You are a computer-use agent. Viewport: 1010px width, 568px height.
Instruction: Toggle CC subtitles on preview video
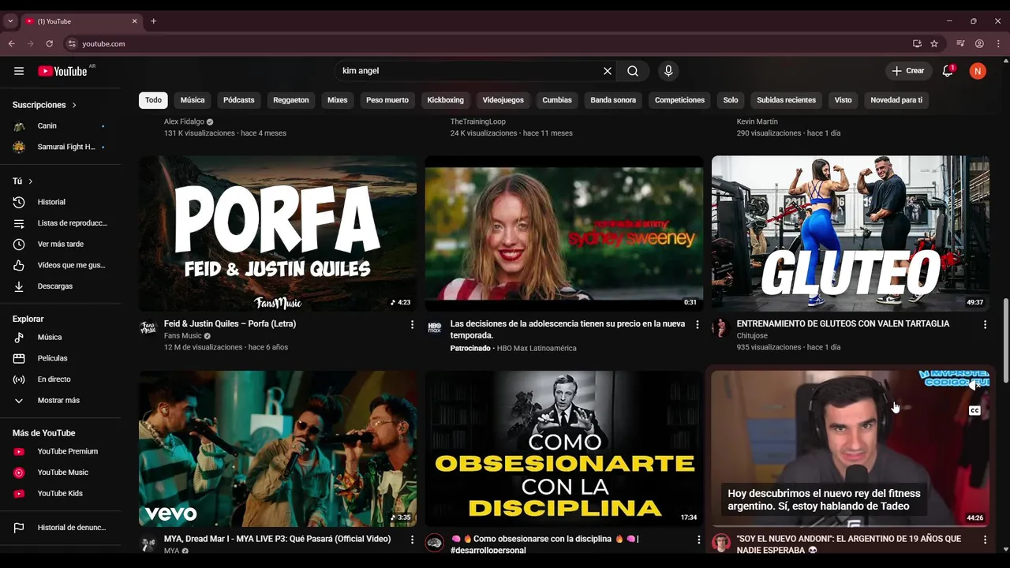click(x=974, y=411)
